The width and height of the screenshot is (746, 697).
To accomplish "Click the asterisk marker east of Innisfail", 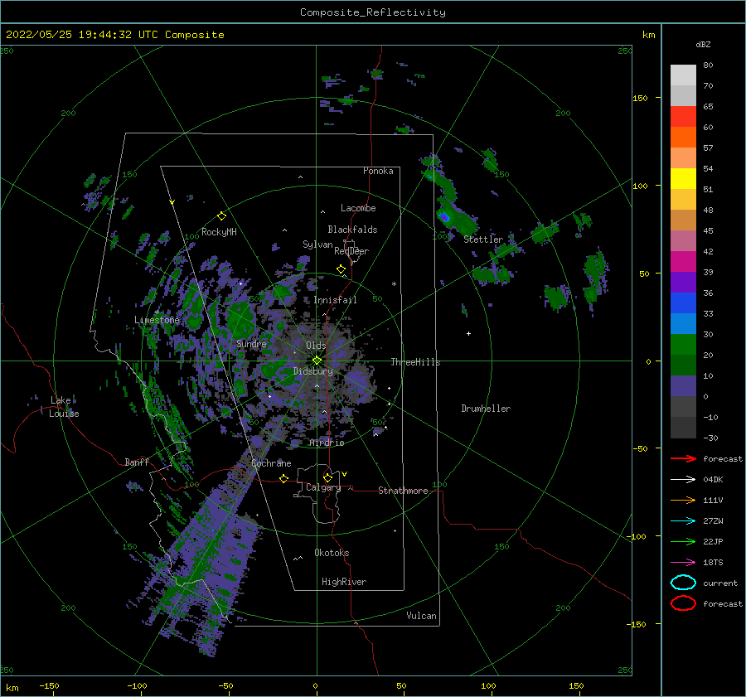I will (x=394, y=284).
